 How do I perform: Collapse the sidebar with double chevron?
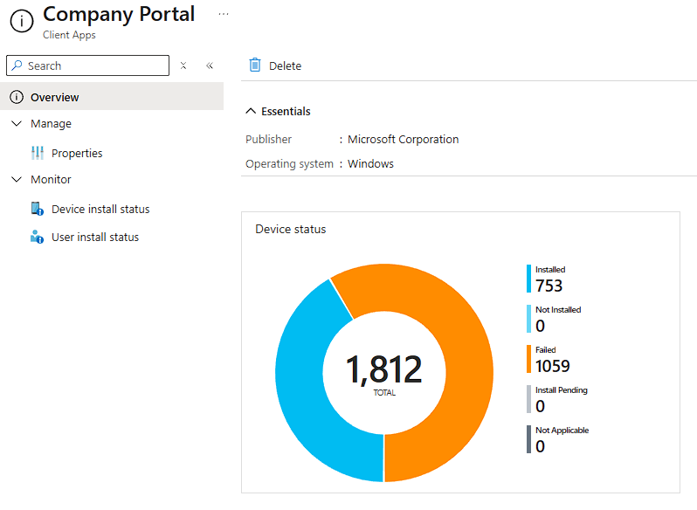point(210,65)
